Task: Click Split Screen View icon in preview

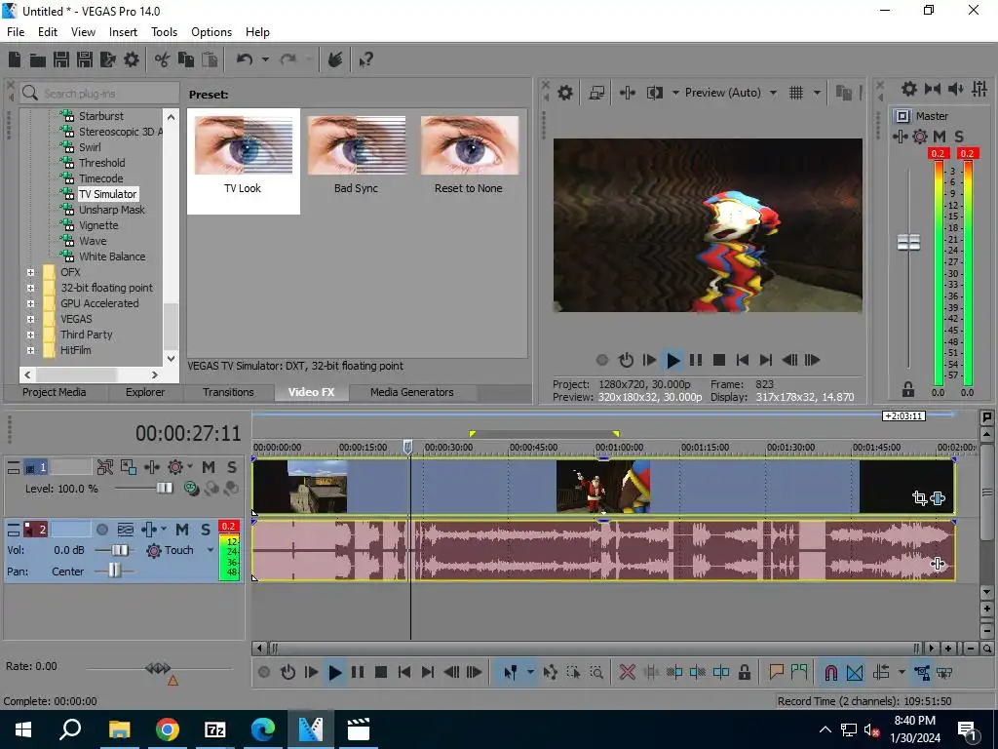Action: tap(654, 93)
